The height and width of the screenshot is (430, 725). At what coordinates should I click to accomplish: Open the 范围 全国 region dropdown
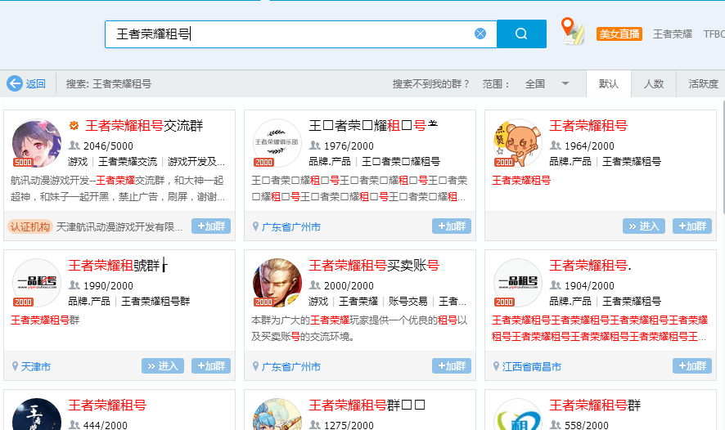pyautogui.click(x=547, y=83)
